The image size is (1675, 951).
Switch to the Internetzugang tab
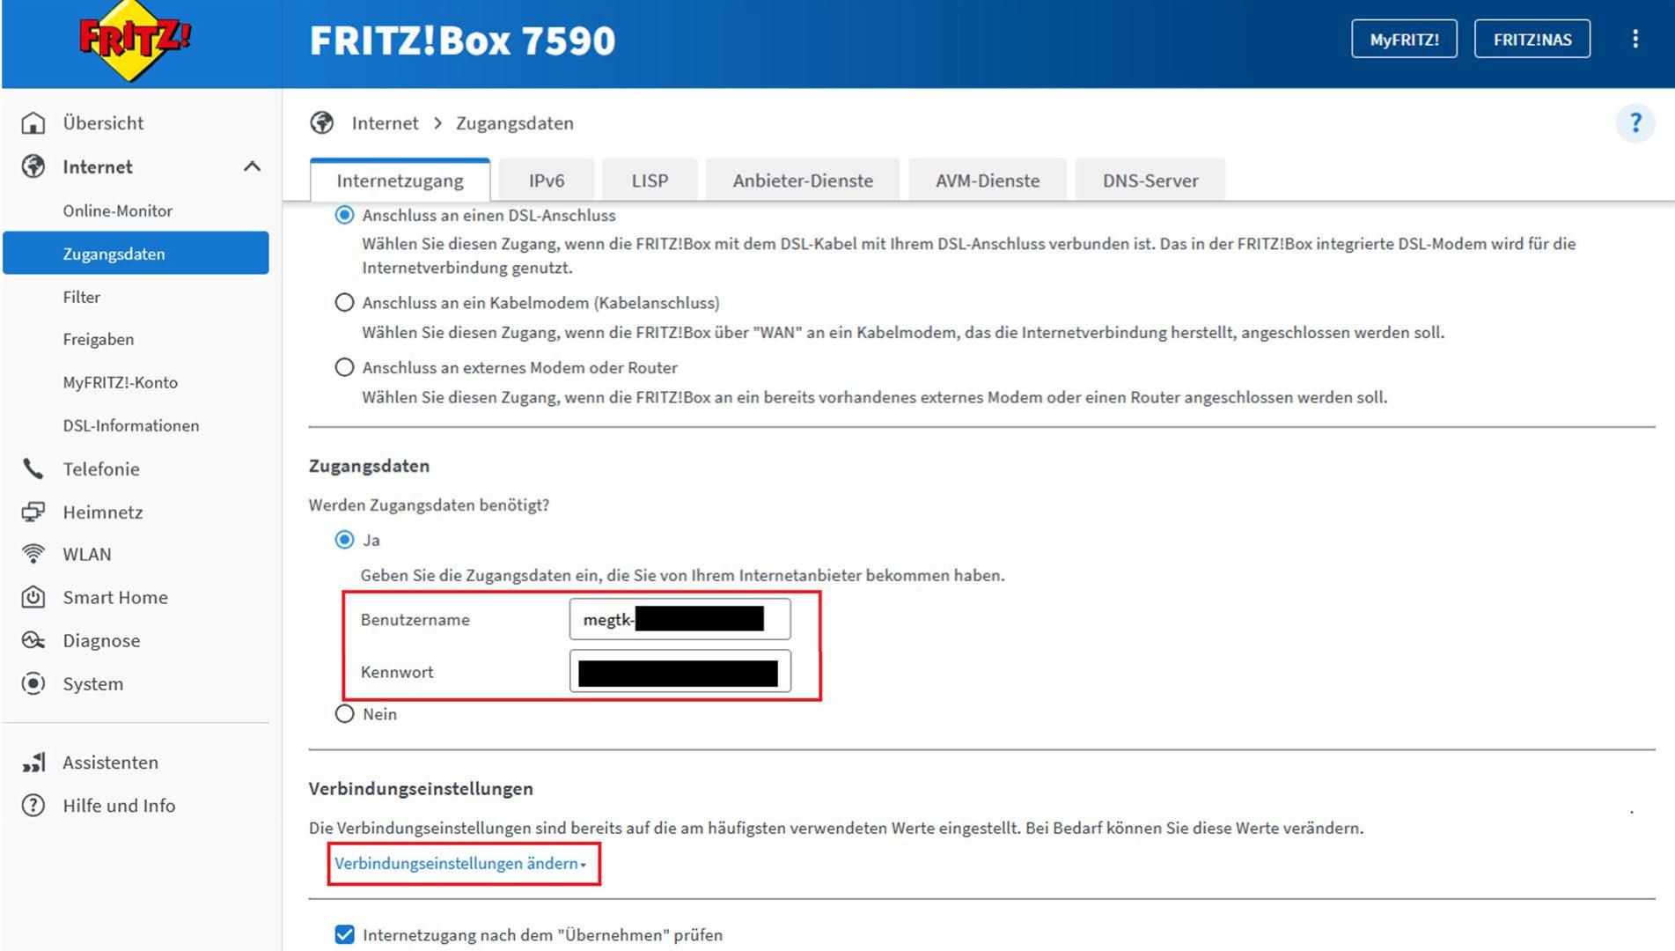click(400, 181)
